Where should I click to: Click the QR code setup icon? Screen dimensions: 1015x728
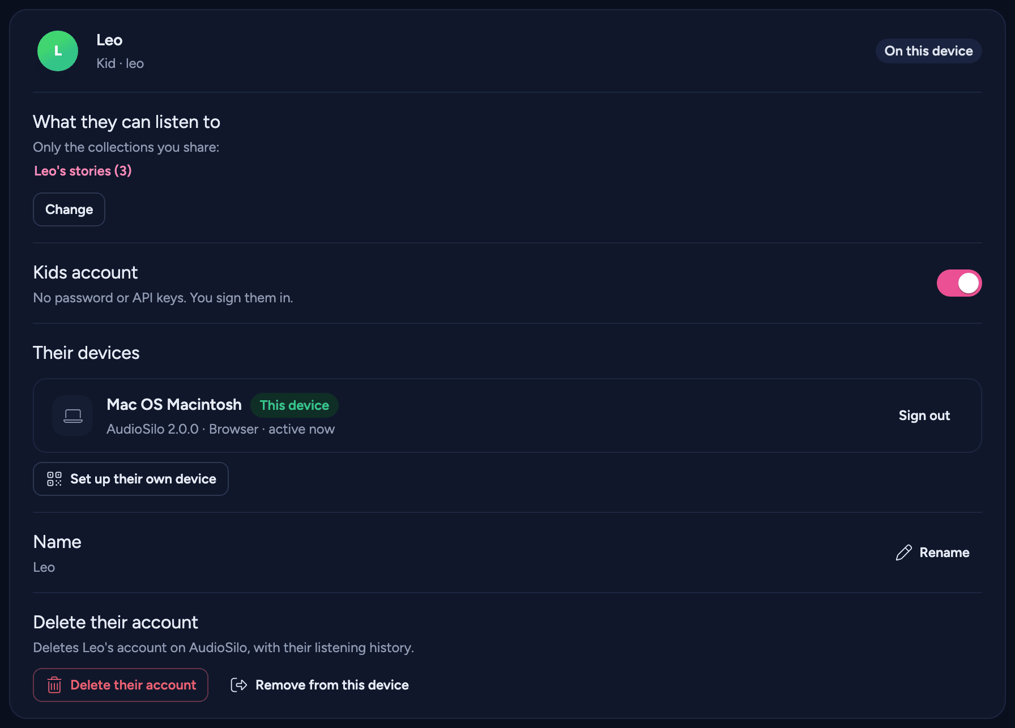point(54,479)
